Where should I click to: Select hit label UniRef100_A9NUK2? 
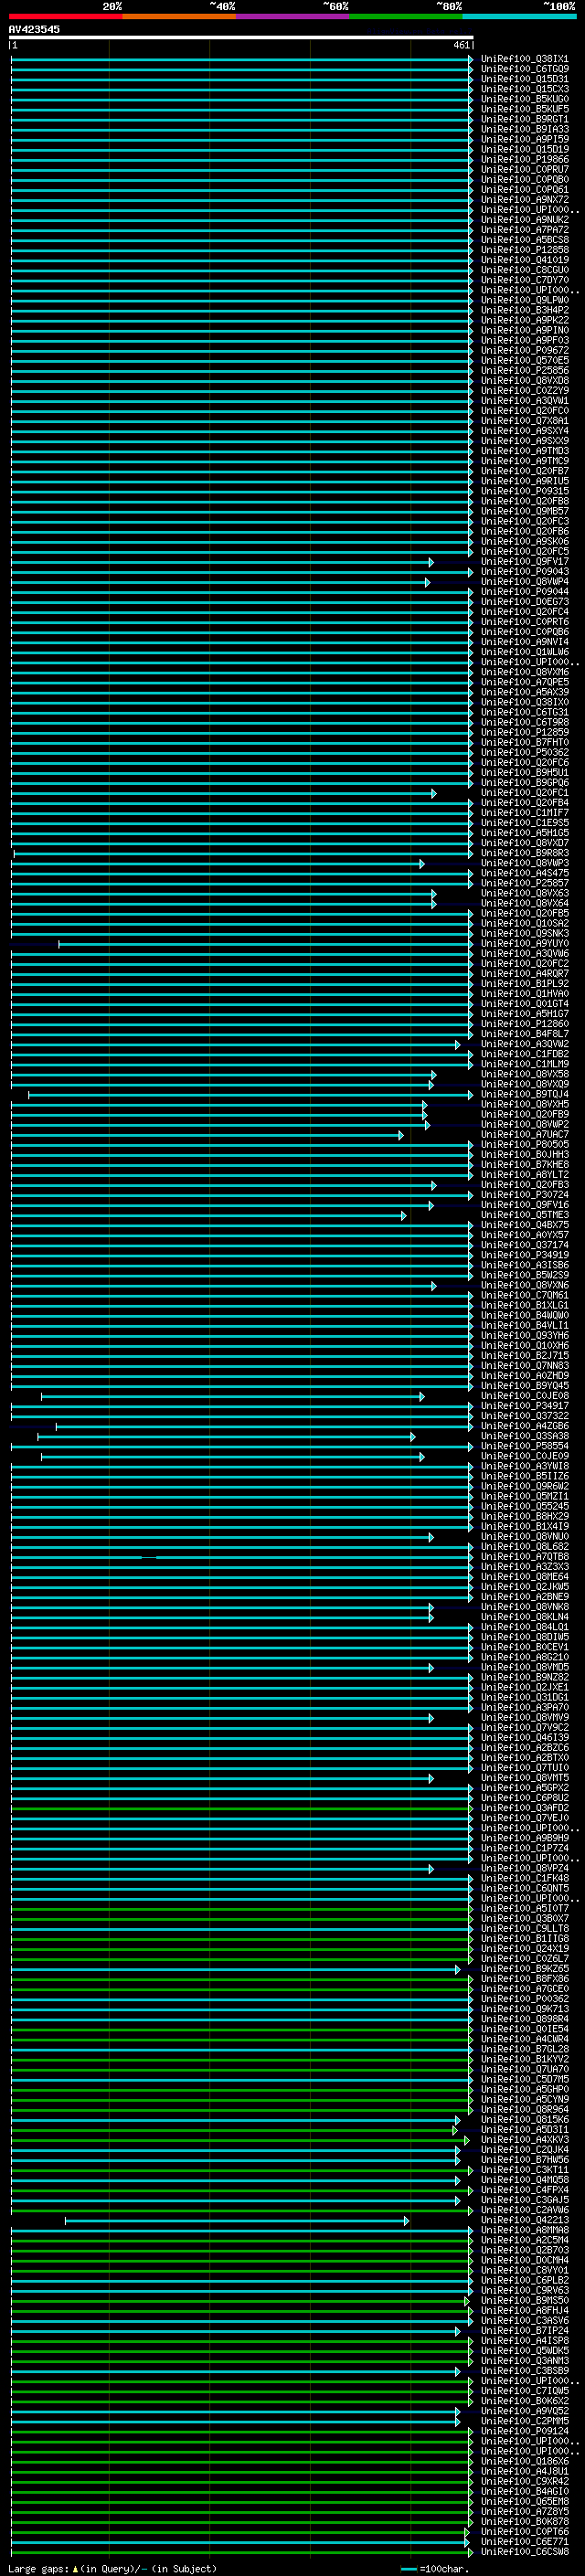pos(524,220)
